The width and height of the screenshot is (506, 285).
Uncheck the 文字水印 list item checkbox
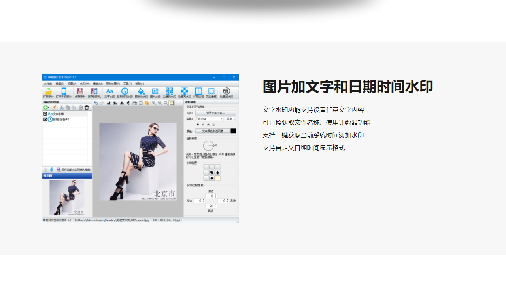click(45, 114)
